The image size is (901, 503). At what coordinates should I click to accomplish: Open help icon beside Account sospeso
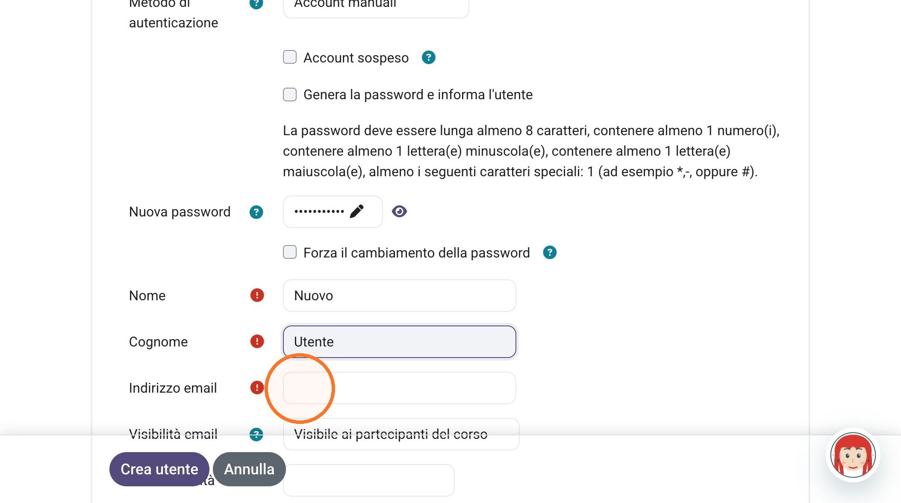point(428,57)
